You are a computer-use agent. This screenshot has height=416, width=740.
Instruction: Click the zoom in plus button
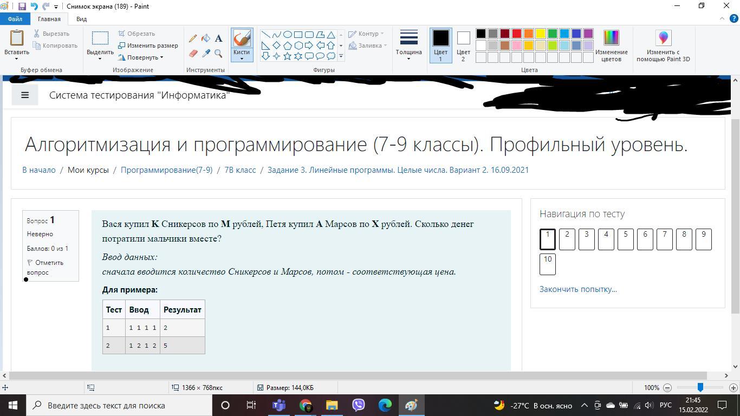click(733, 387)
